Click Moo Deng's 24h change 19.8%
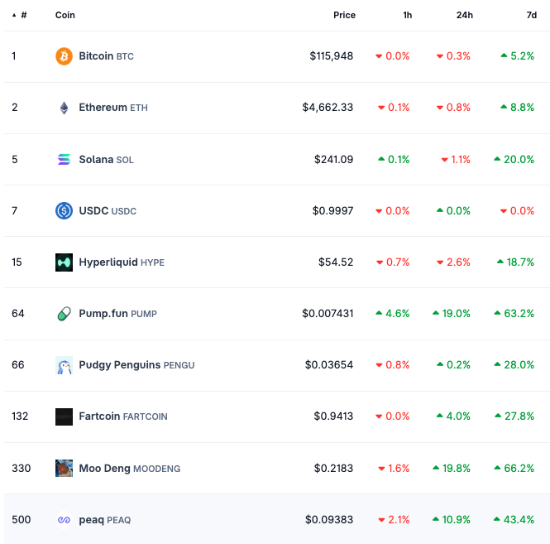The height and width of the screenshot is (544, 550). click(x=451, y=469)
